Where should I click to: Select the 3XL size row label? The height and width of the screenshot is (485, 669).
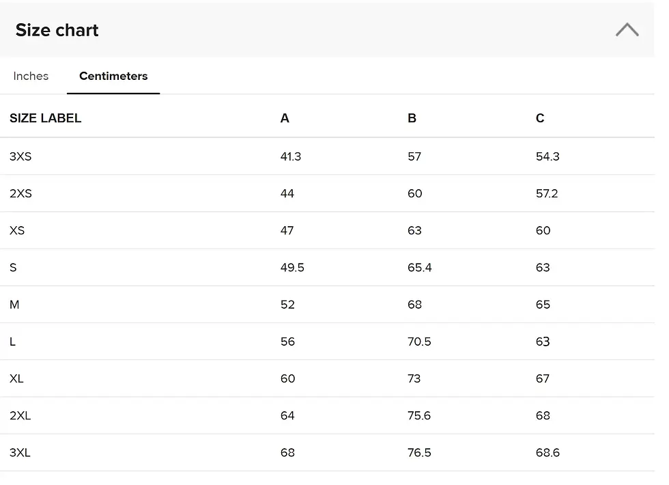coord(20,452)
